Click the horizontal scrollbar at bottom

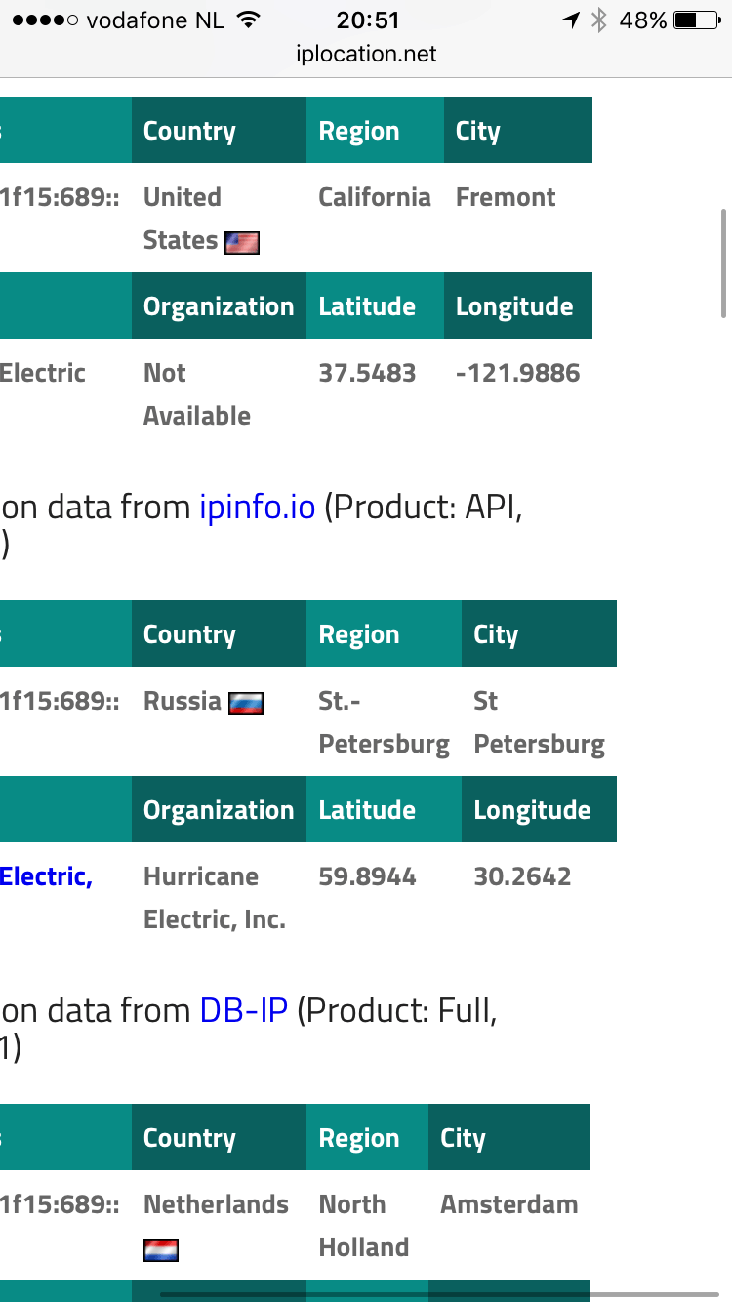(x=439, y=1294)
